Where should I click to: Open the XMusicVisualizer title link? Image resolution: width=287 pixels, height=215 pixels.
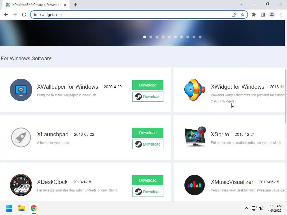pyautogui.click(x=232, y=182)
